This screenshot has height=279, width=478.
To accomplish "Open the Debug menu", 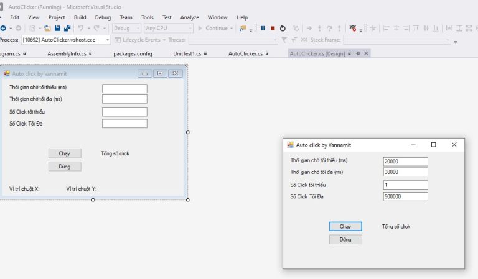I will point(103,17).
